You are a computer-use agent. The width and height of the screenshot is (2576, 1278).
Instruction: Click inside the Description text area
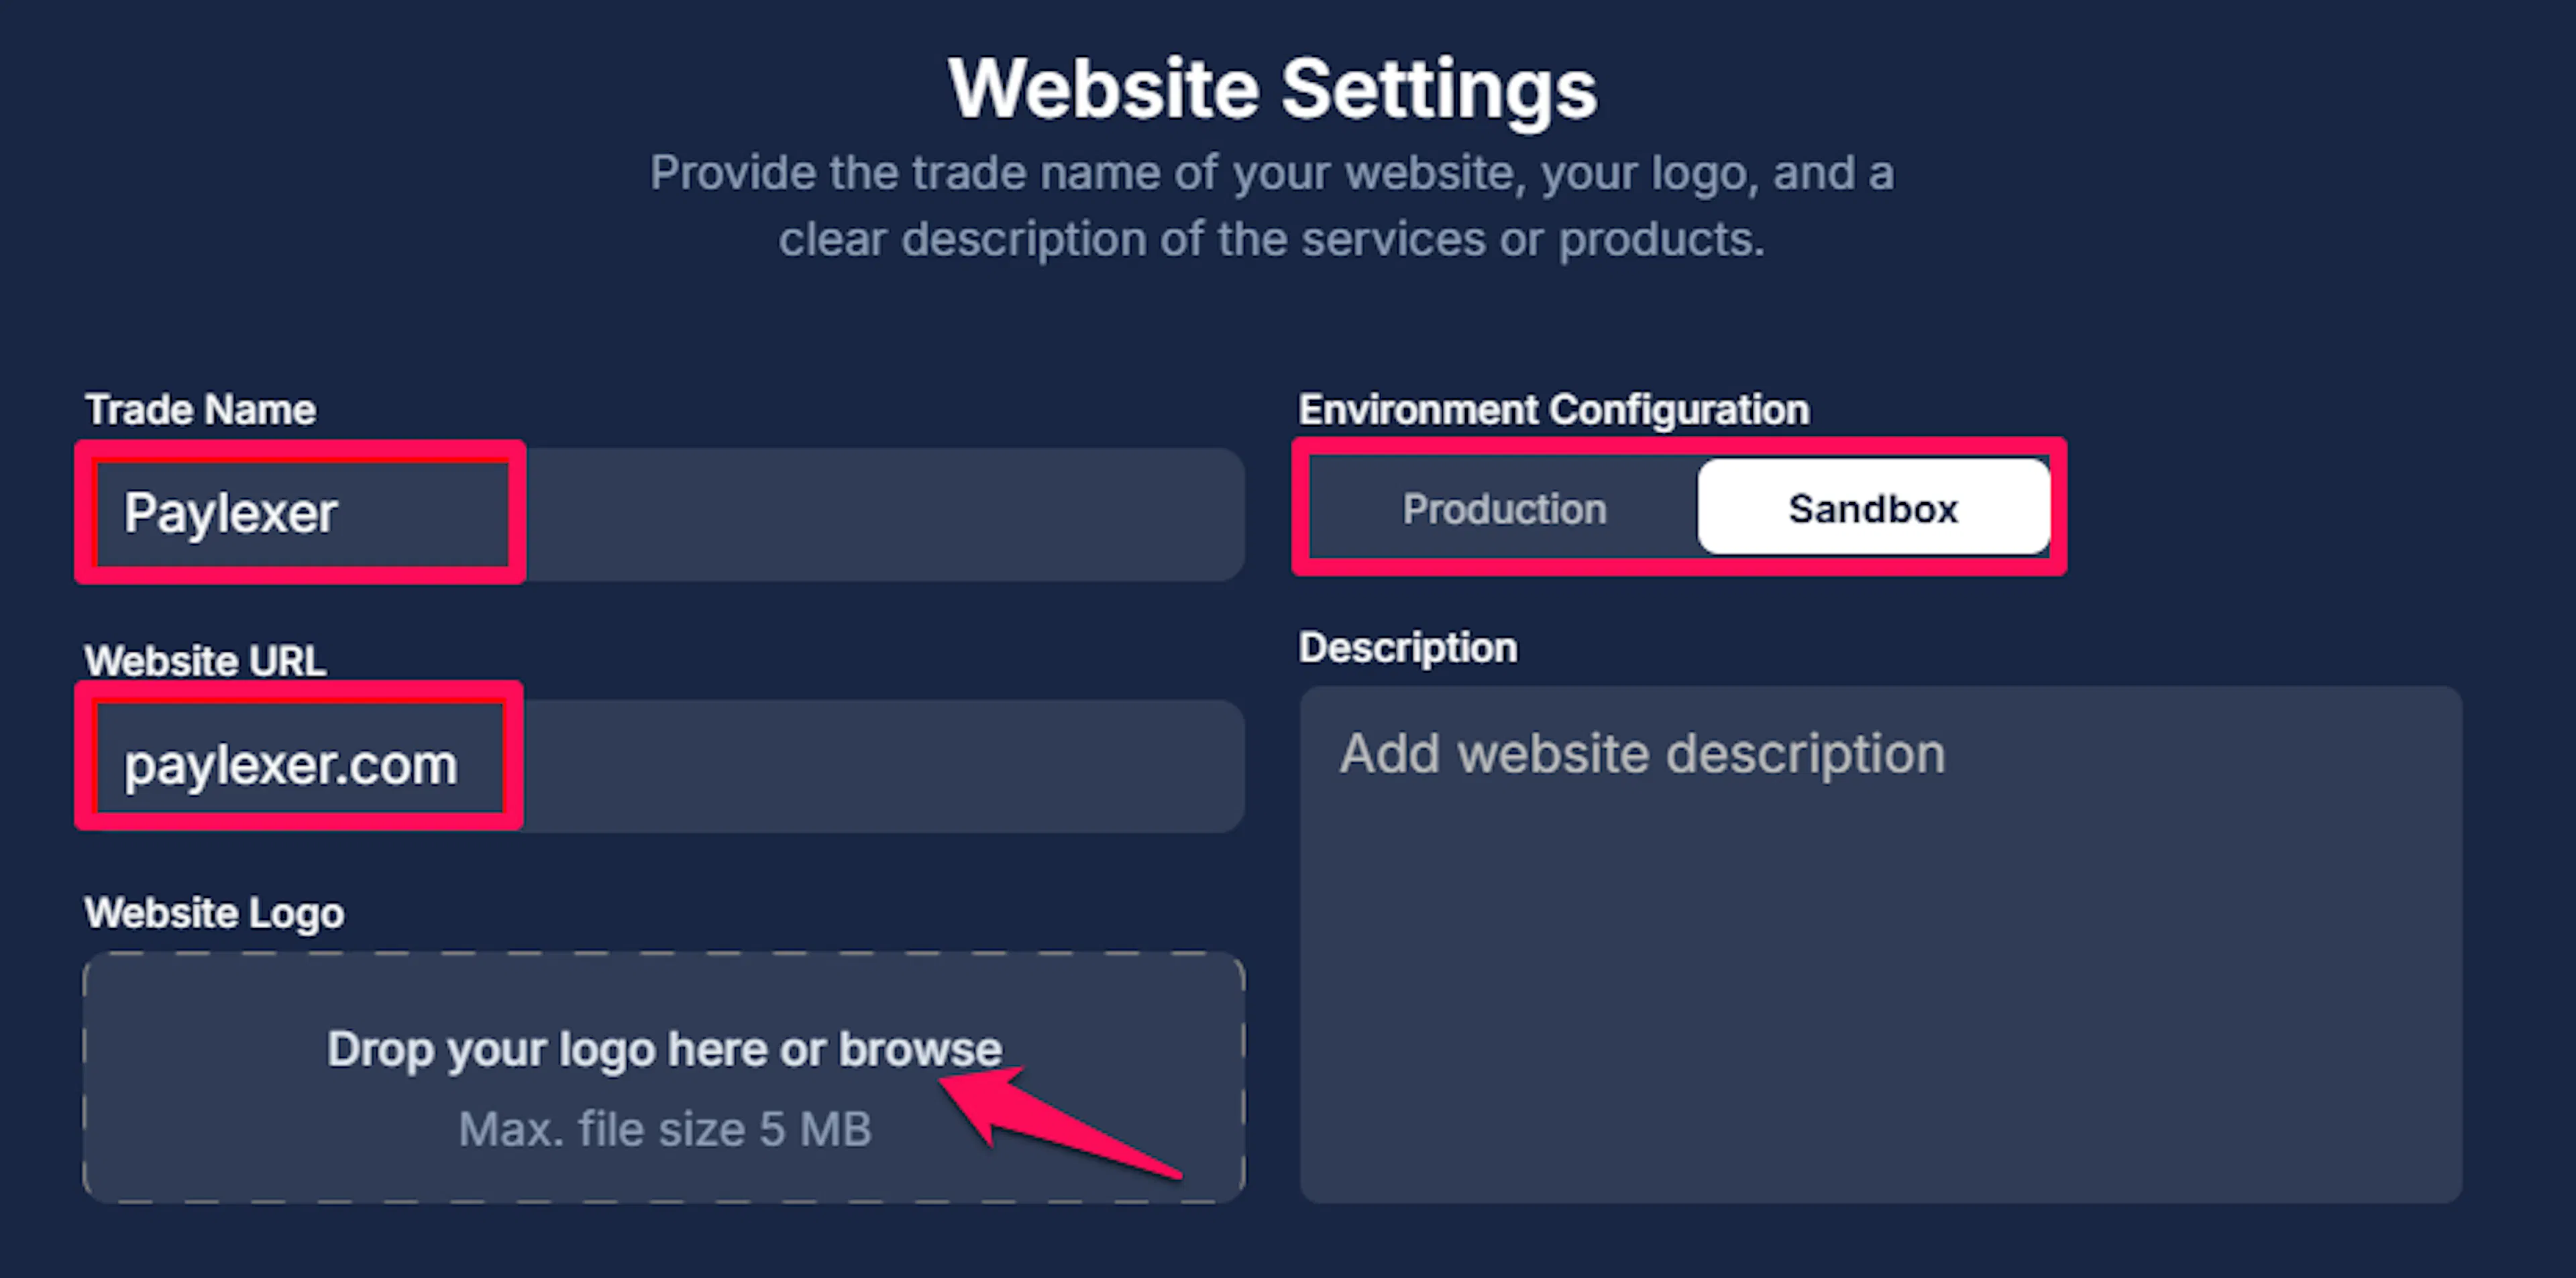[1880, 944]
